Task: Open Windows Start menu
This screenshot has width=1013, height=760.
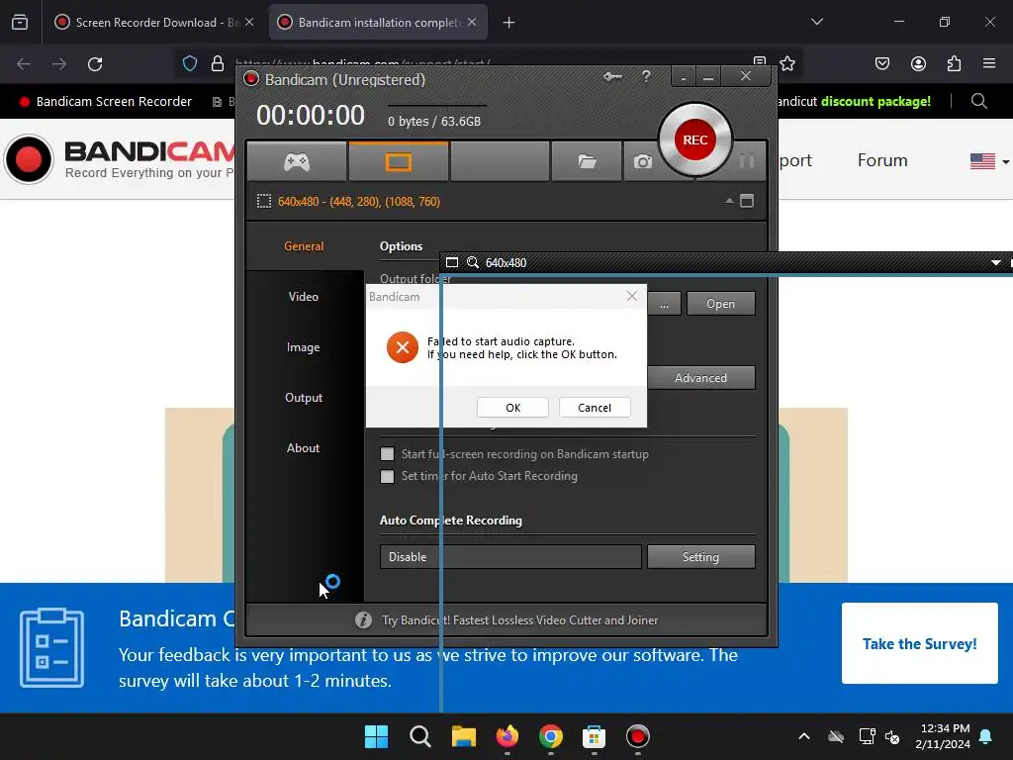Action: click(376, 736)
